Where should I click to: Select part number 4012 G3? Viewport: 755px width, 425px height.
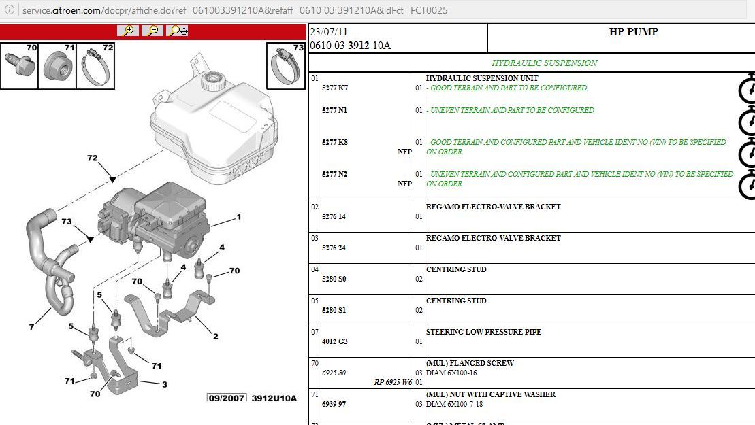tap(335, 341)
